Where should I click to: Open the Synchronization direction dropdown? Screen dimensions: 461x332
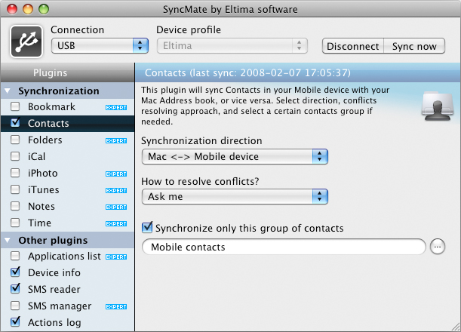235,157
